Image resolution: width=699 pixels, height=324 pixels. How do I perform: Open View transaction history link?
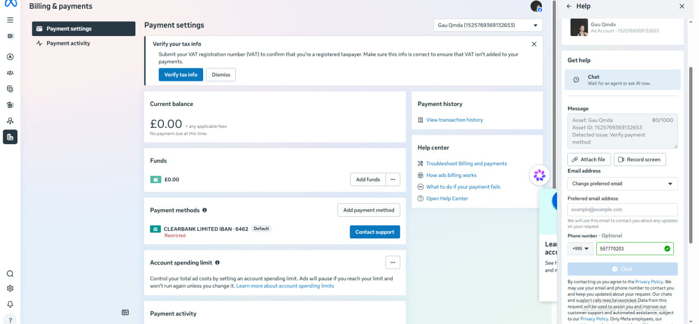pyautogui.click(x=454, y=120)
